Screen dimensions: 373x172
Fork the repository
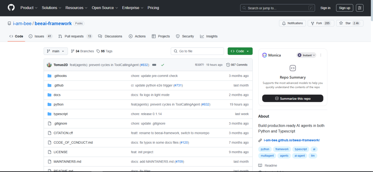coord(321,23)
